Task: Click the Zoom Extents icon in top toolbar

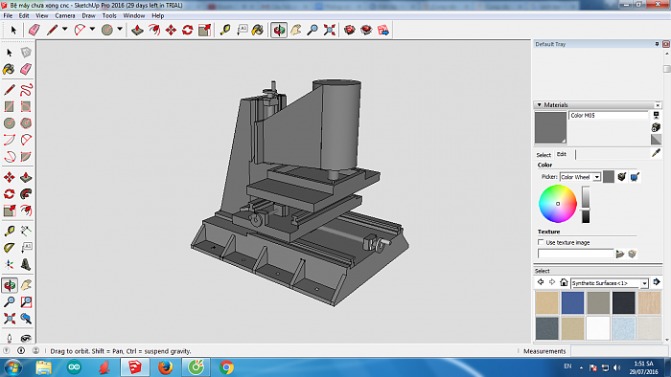Action: pyautogui.click(x=329, y=30)
